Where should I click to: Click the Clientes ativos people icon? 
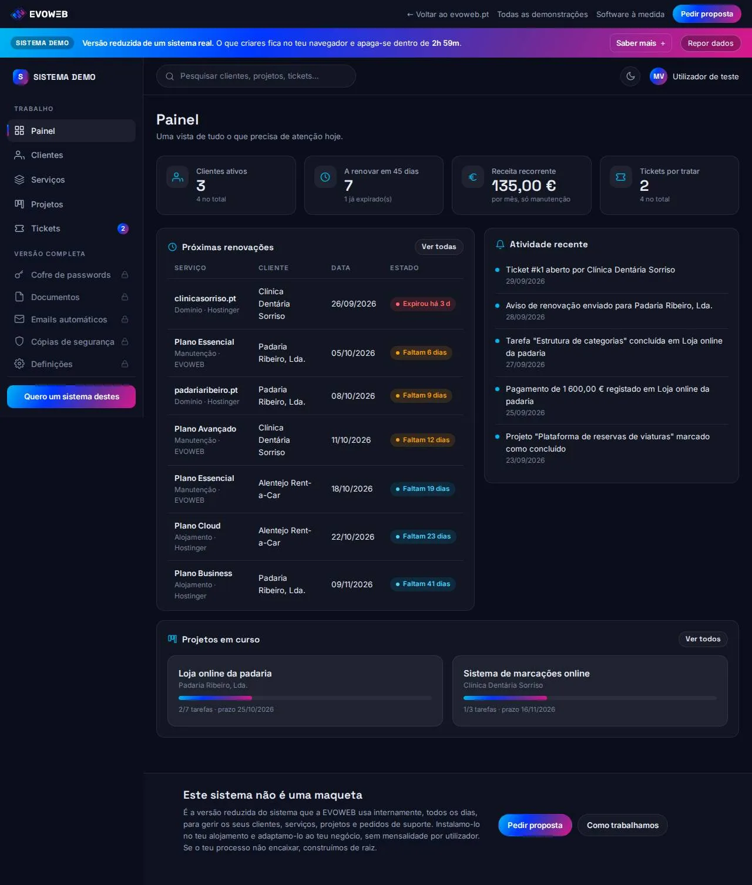click(x=177, y=177)
